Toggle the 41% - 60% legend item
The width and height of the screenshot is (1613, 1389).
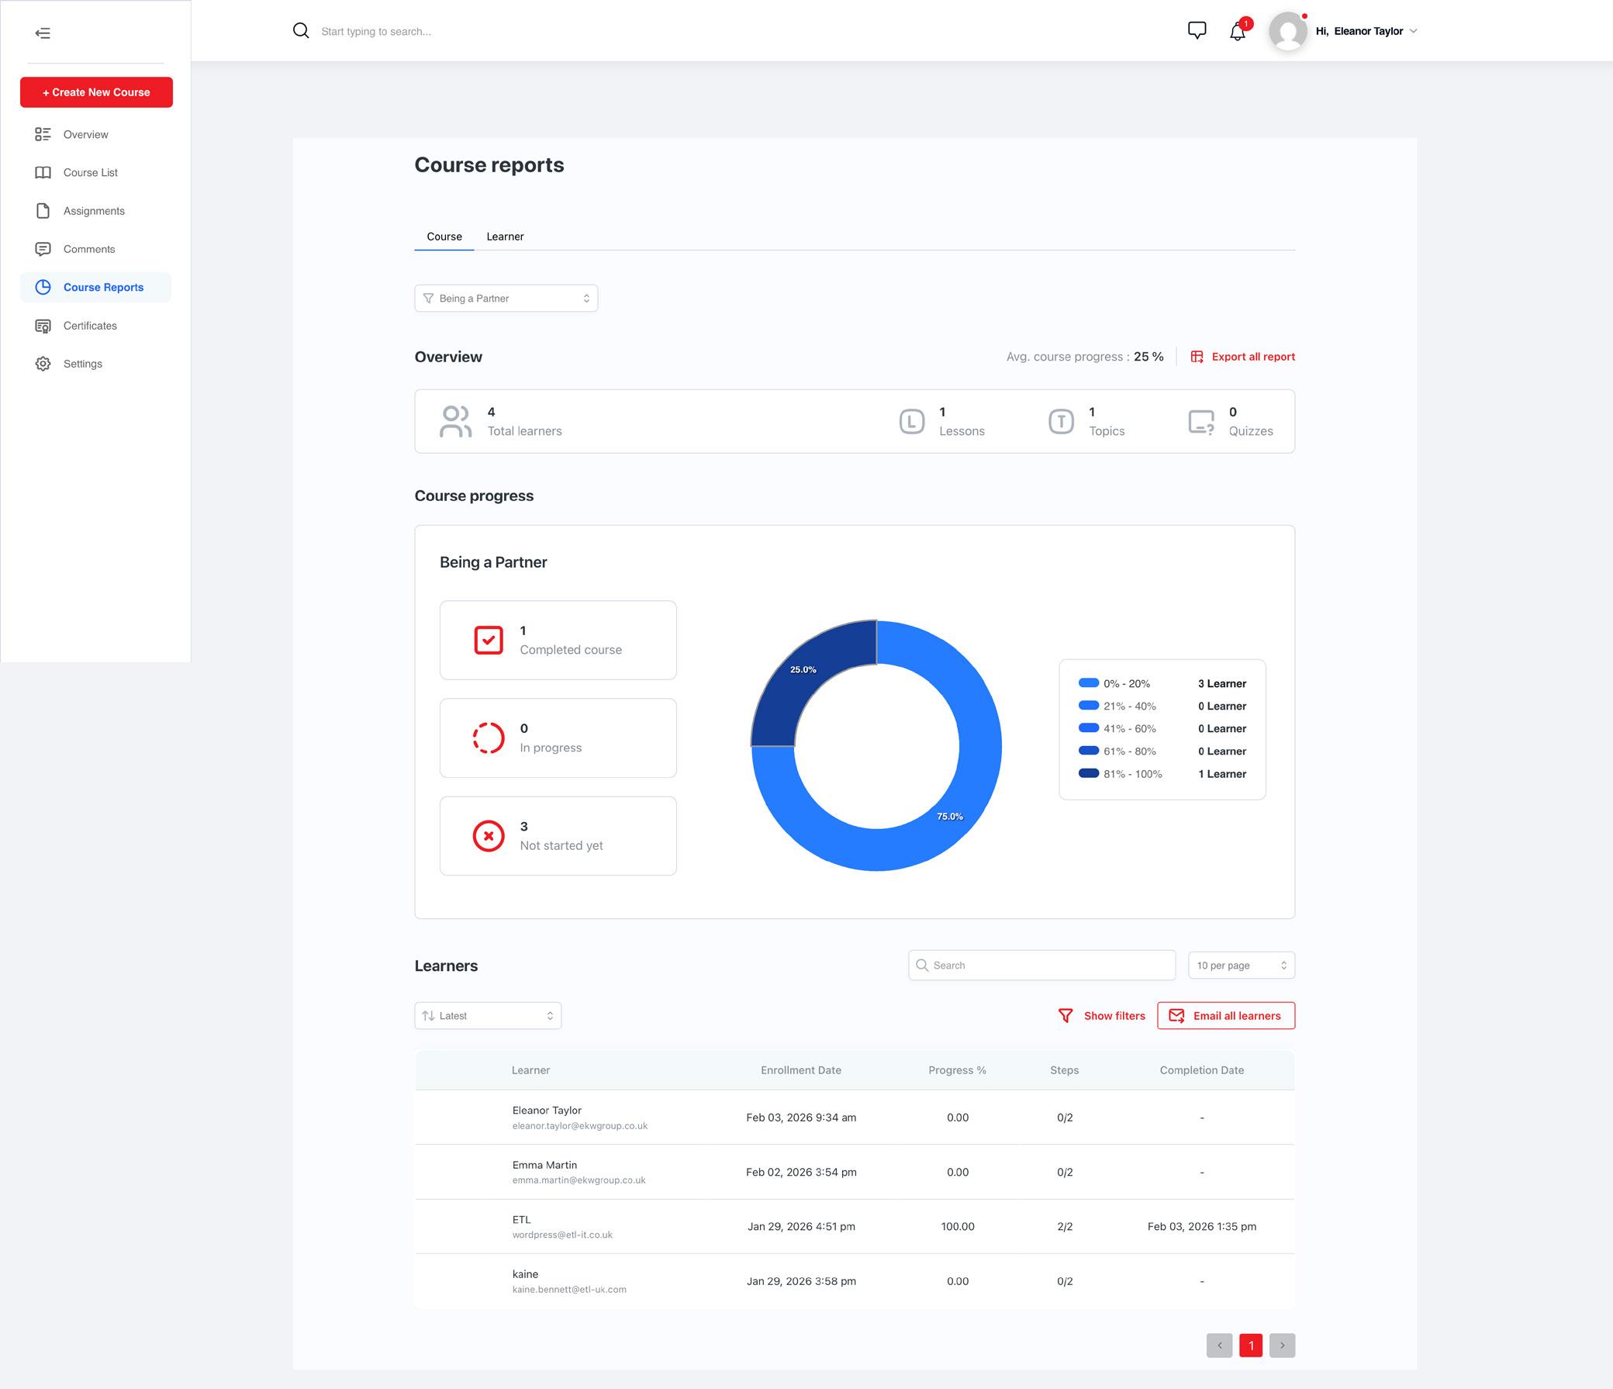[1128, 729]
